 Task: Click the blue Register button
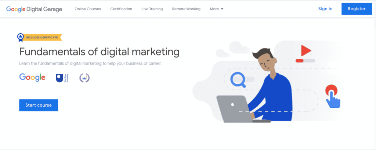pos(357,9)
